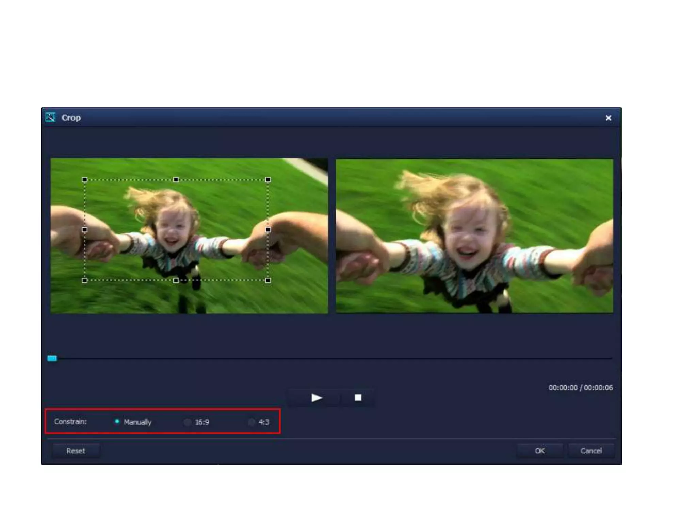This screenshot has width=697, height=522.
Task: Close the Crop window with X
Action: click(608, 118)
